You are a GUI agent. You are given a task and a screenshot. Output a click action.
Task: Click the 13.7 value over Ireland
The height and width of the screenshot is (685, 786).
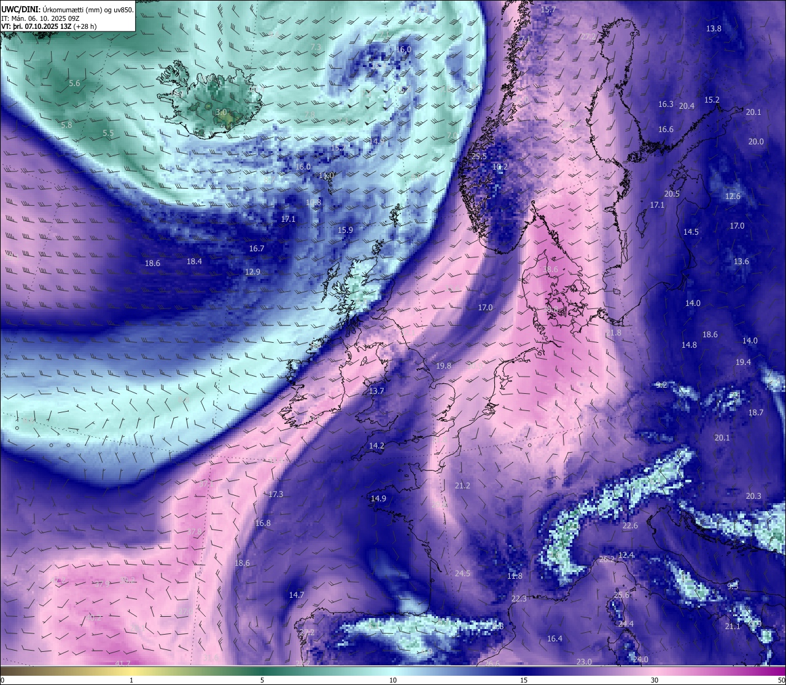pyautogui.click(x=376, y=391)
